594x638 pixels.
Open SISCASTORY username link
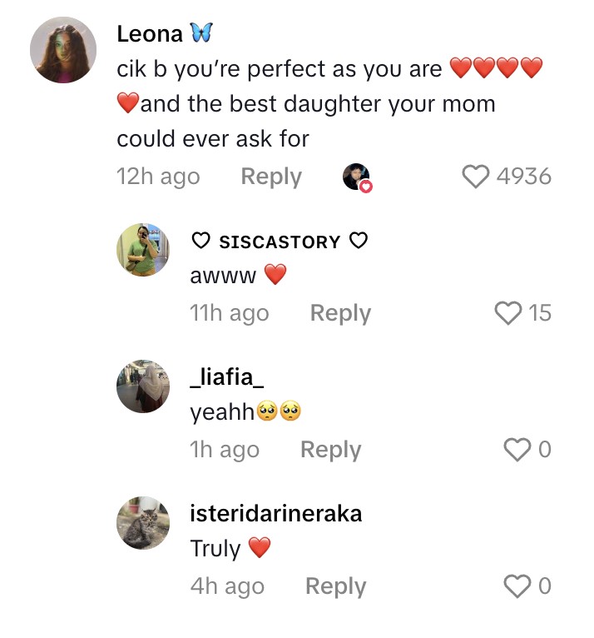coord(279,242)
